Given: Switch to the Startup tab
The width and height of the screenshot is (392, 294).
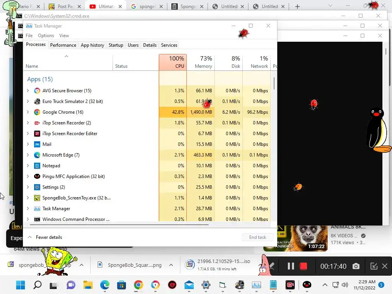Looking at the screenshot, I should [x=116, y=45].
